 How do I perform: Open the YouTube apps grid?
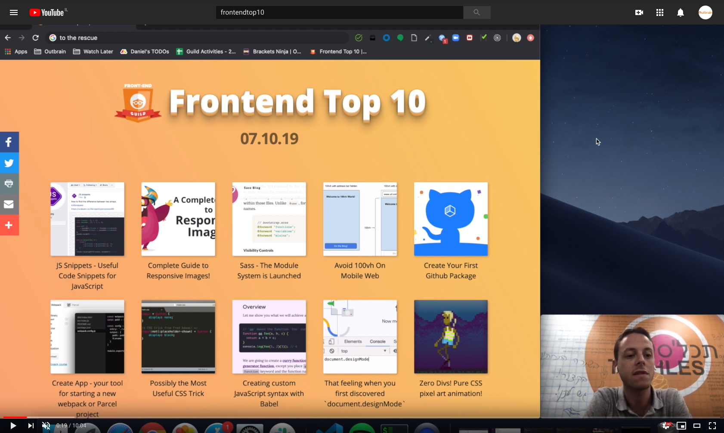click(x=660, y=12)
